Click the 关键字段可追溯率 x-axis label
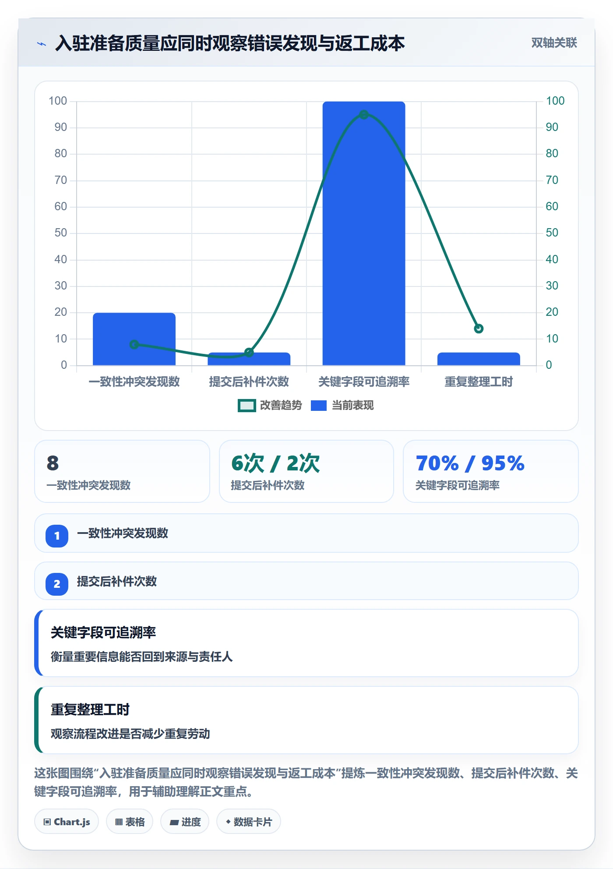Viewport: 613px width, 869px height. pyautogui.click(x=364, y=382)
